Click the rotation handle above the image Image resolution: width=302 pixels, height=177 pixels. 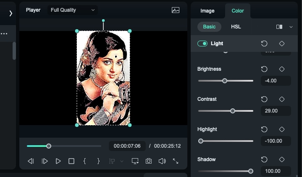(x=103, y=21)
